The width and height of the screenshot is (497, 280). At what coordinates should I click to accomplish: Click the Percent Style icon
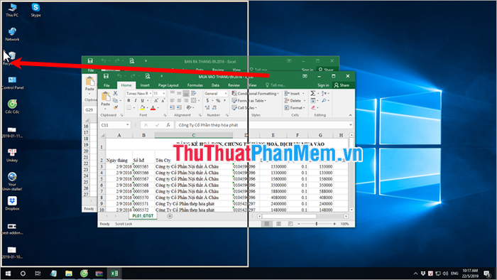pos(218,100)
